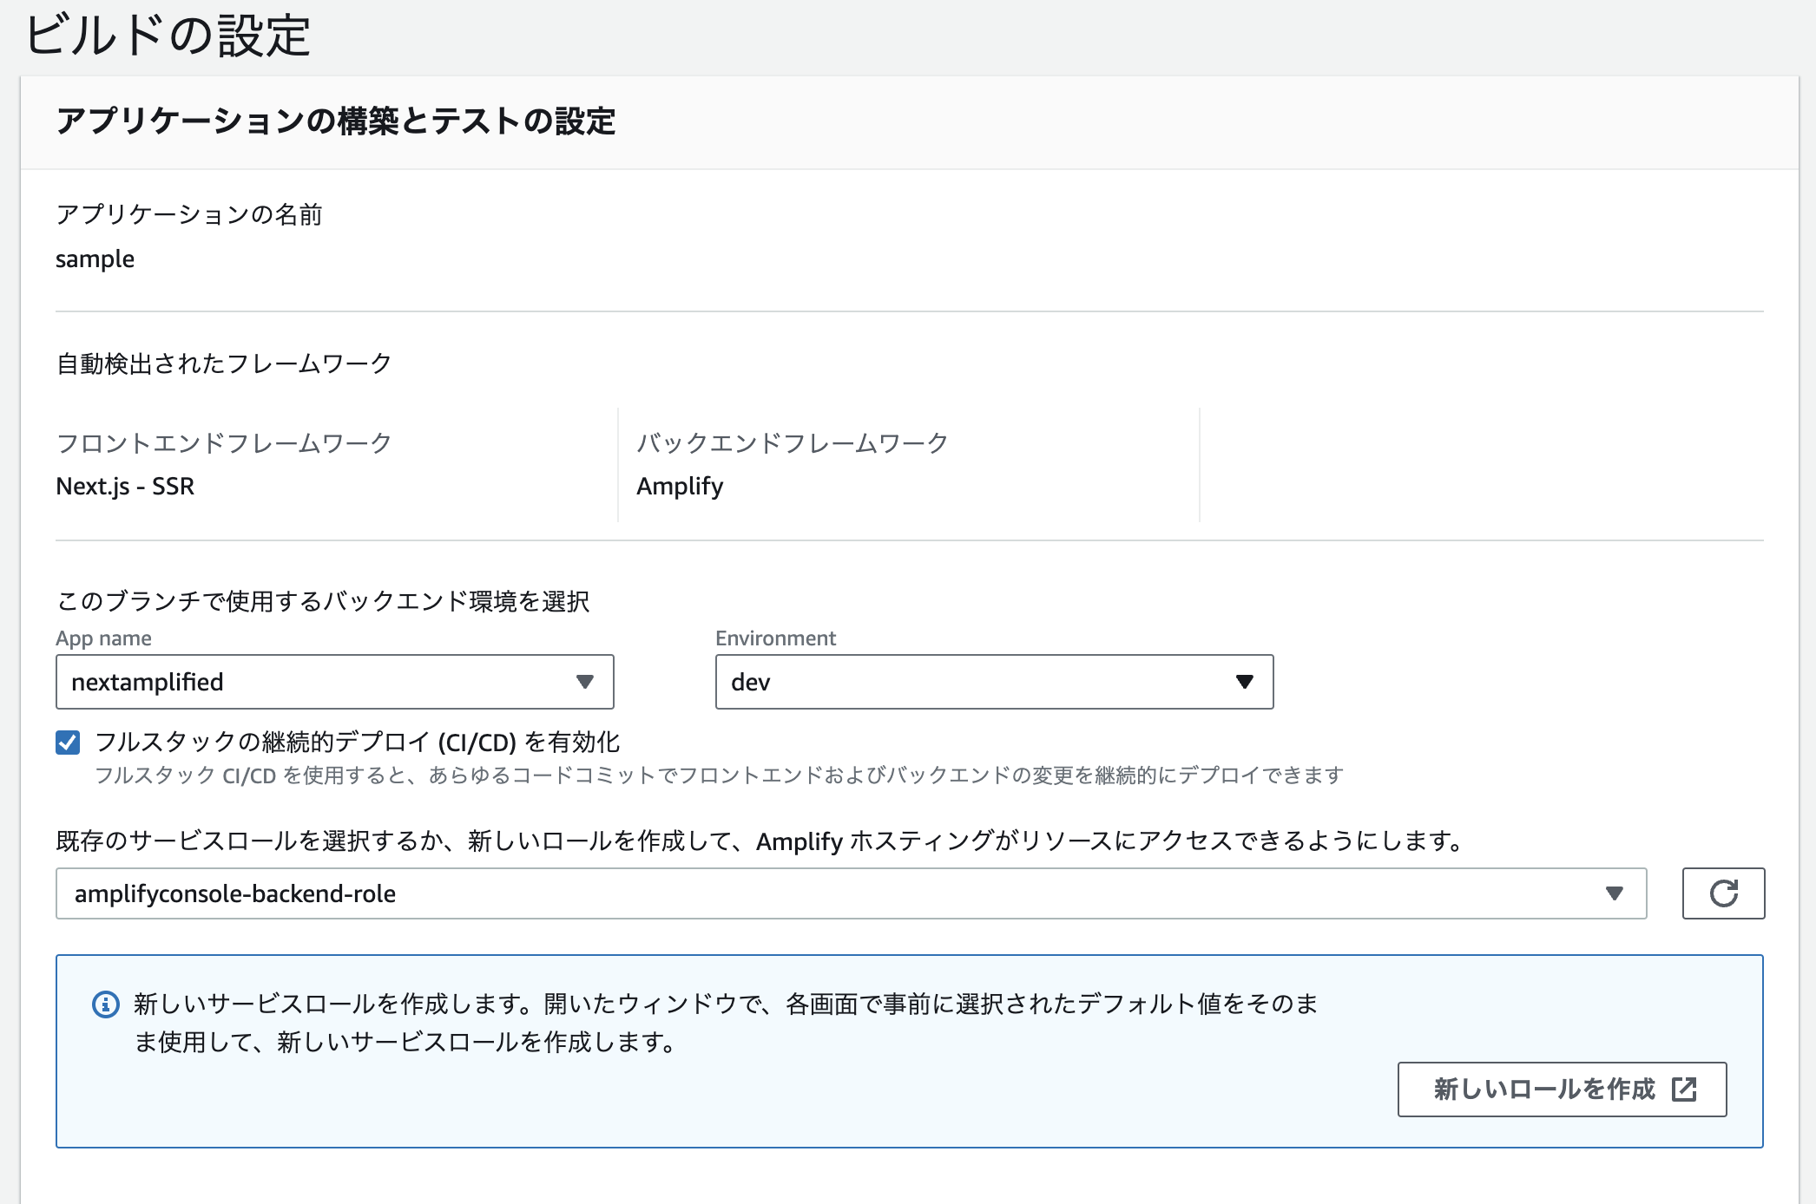Click the refresh roles icon button

[x=1723, y=893]
